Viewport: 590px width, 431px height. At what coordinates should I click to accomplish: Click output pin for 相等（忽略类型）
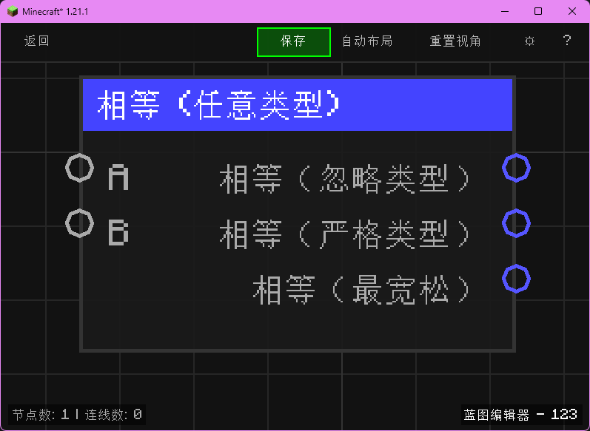pyautogui.click(x=516, y=168)
